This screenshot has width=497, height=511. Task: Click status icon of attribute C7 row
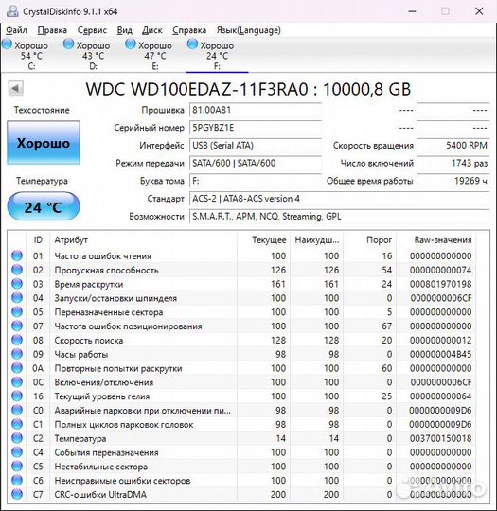(17, 494)
